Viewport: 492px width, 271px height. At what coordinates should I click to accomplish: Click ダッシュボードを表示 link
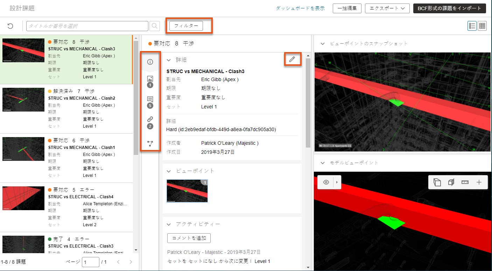pos(300,8)
